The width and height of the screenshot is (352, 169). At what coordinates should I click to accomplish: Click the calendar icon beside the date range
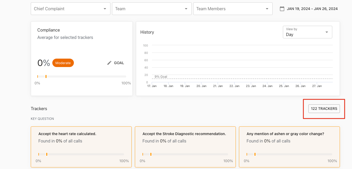click(282, 9)
